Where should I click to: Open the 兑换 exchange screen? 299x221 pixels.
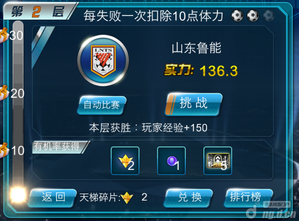pos(188,198)
